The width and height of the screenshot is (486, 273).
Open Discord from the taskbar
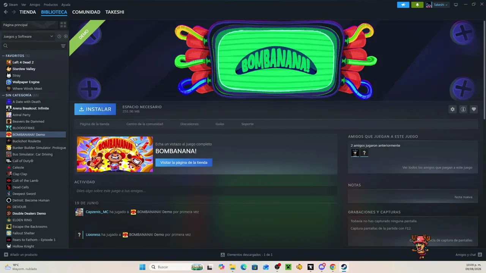pyautogui.click(x=322, y=267)
